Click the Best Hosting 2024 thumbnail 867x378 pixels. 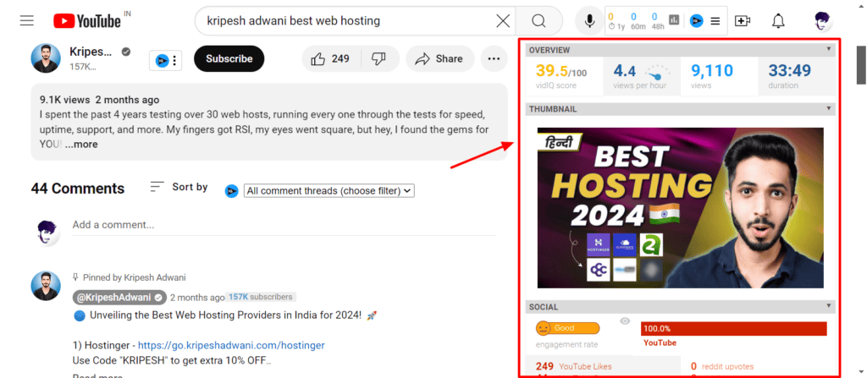680,207
